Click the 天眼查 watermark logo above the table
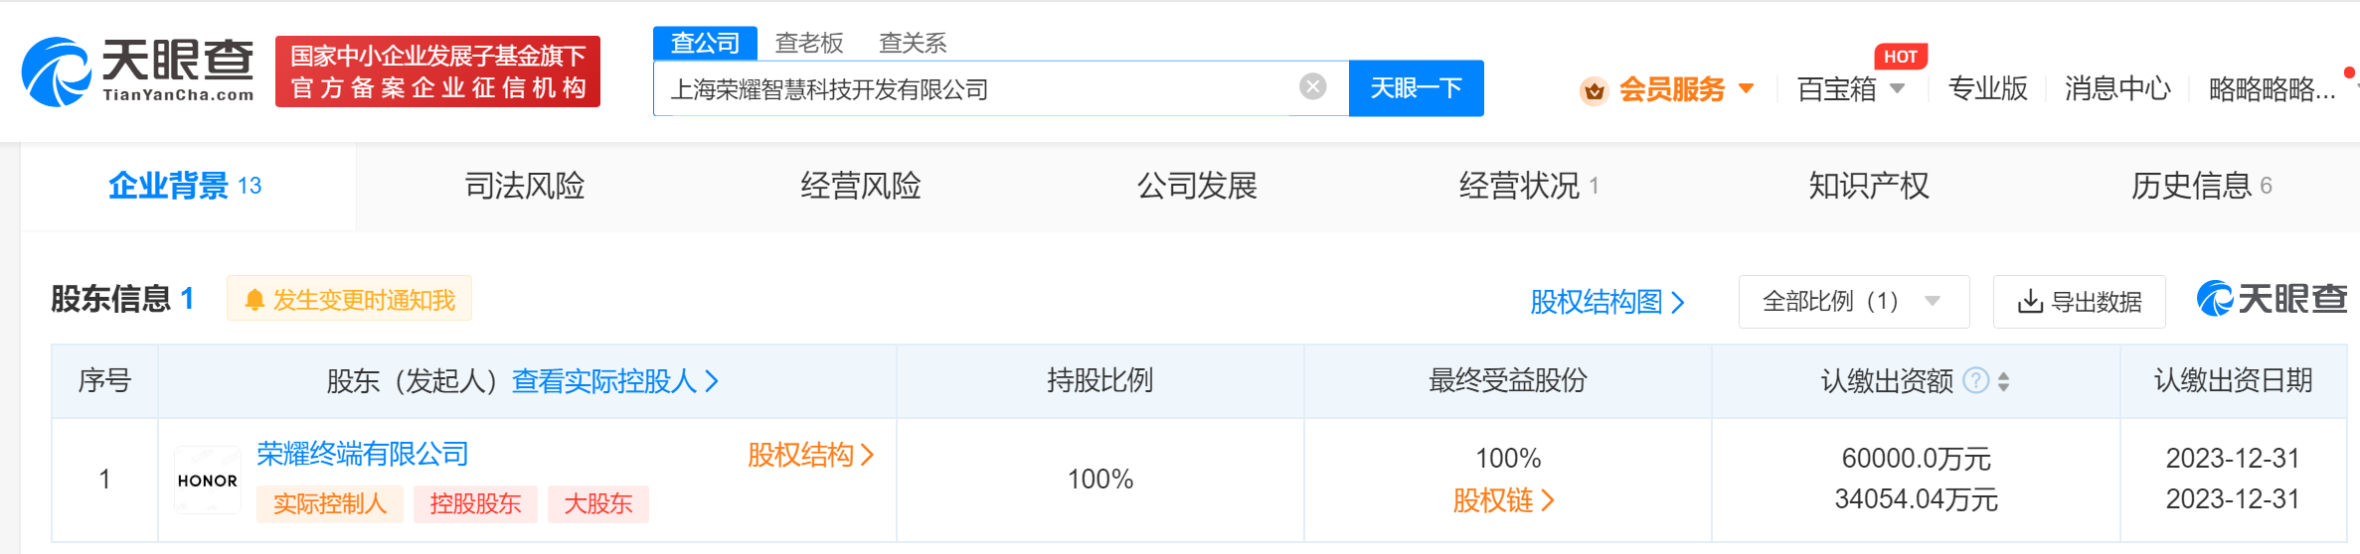The height and width of the screenshot is (554, 2360). pos(2272,299)
